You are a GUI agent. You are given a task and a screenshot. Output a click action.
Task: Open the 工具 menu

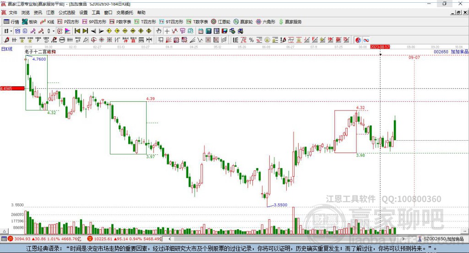96,12
